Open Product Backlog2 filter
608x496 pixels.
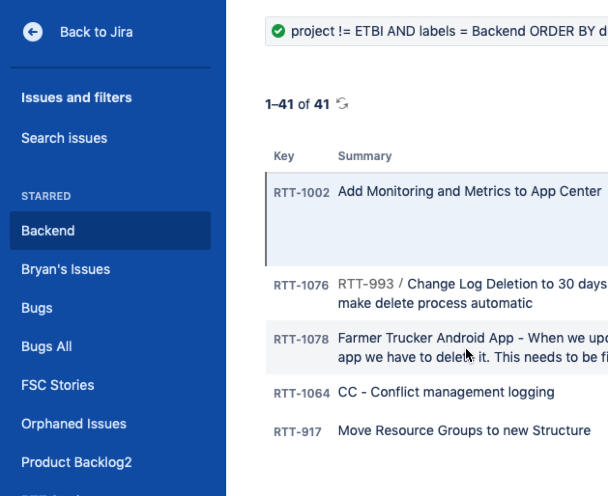[77, 462]
